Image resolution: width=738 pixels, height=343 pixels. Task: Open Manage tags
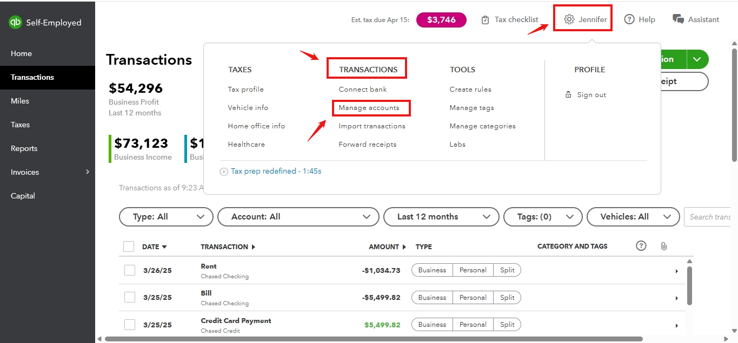coord(472,108)
